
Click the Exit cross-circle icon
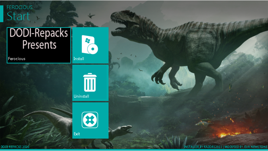(90, 120)
